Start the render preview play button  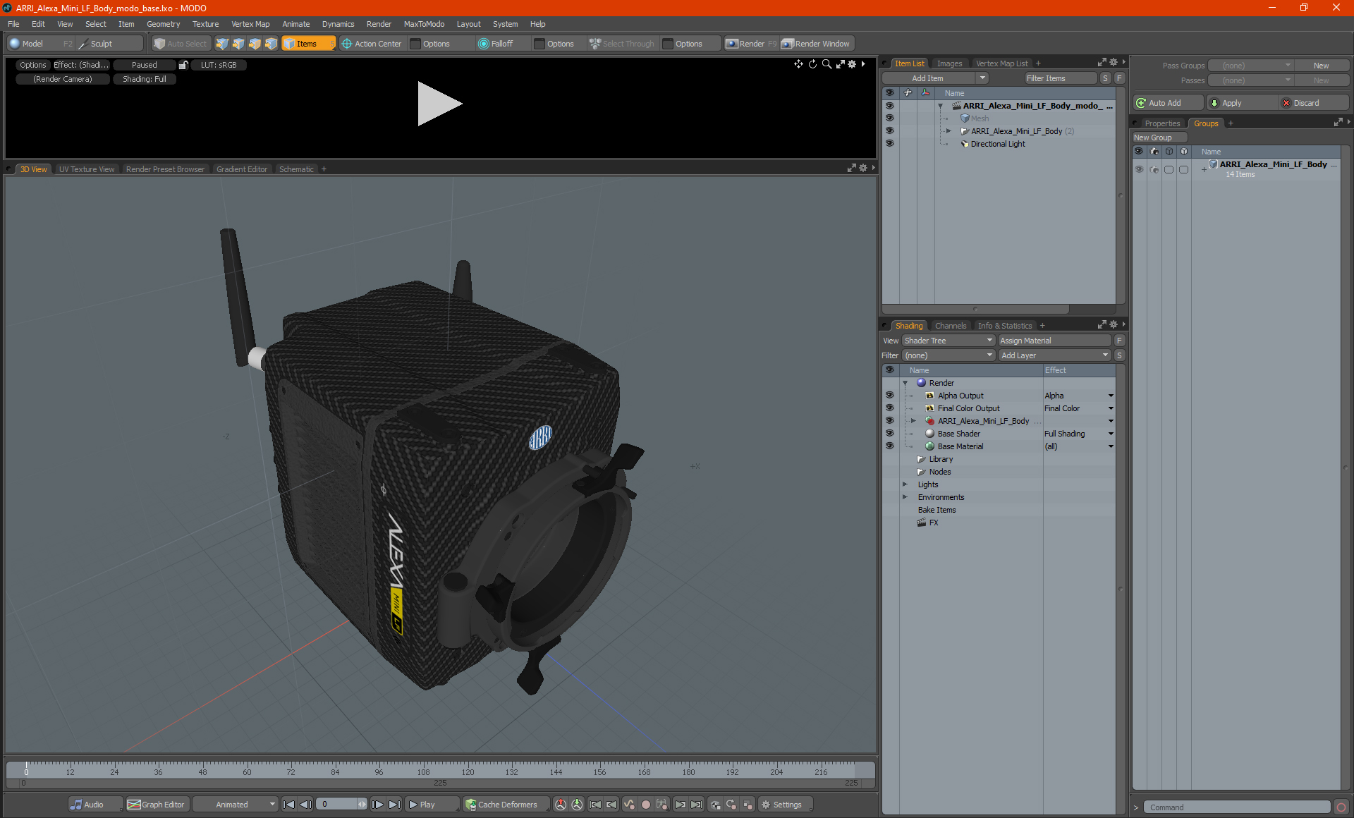pos(439,104)
